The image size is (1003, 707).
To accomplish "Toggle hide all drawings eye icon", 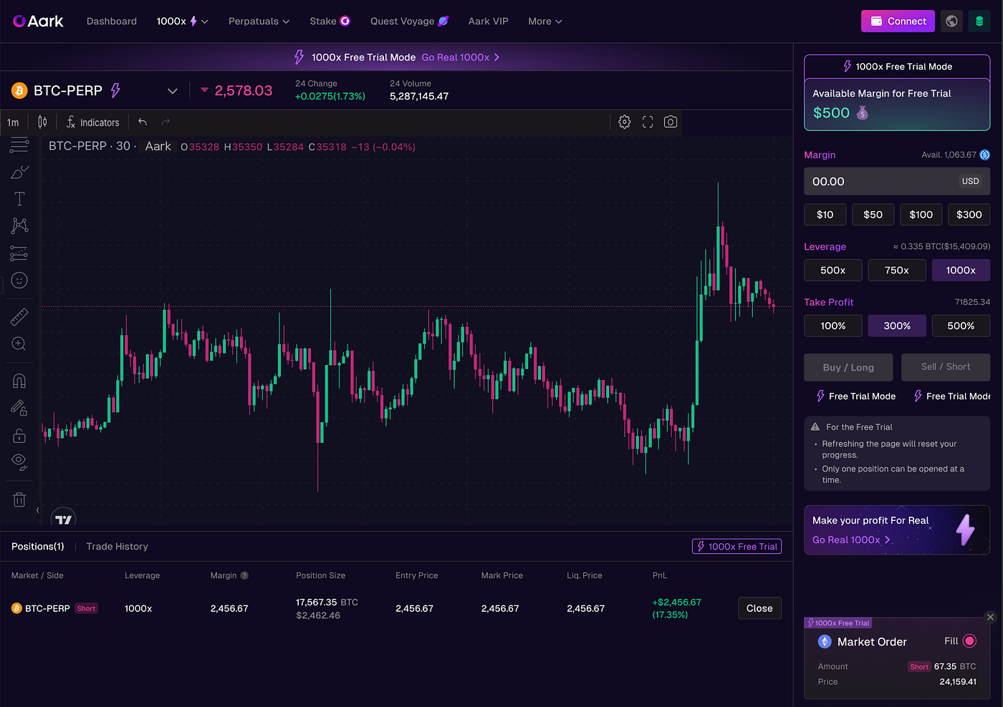I will [19, 462].
